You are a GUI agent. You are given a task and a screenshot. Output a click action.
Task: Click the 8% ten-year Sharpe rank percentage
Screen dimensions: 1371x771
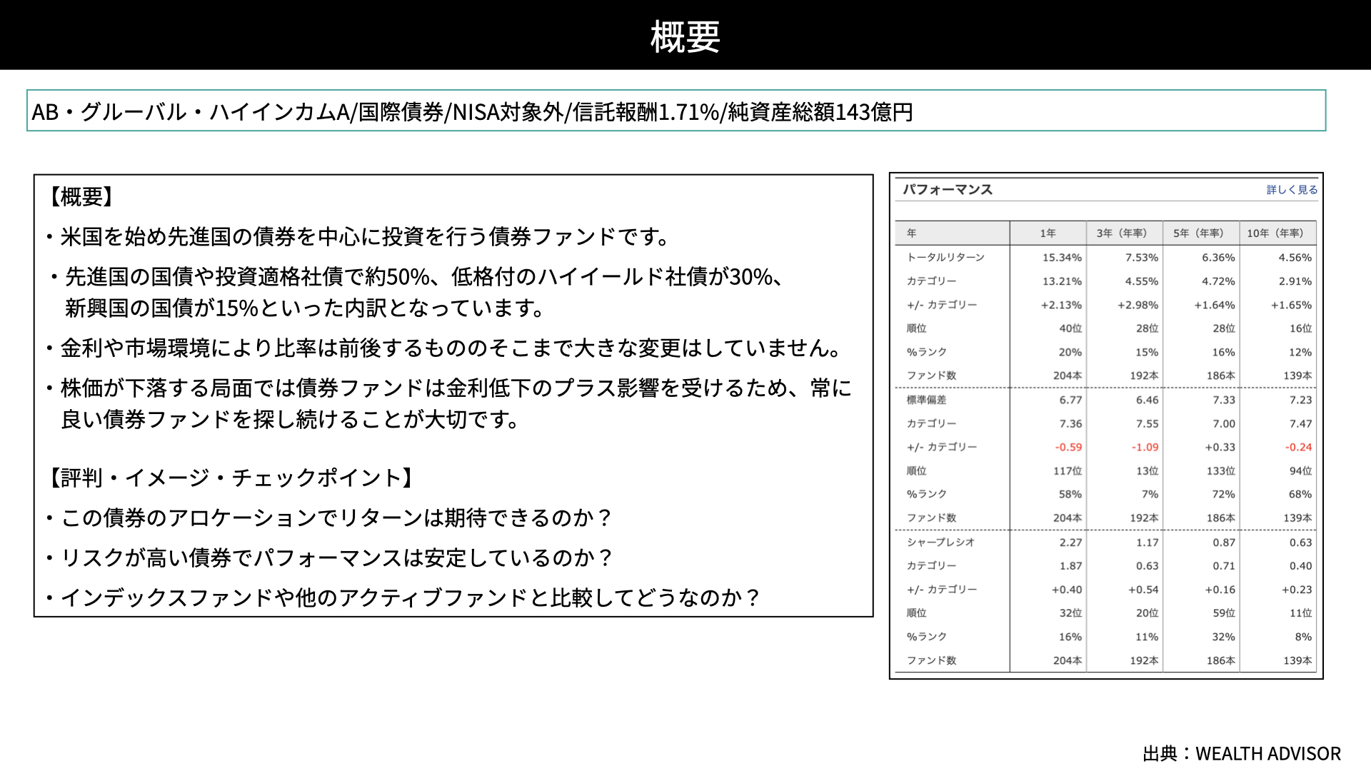click(x=1303, y=638)
